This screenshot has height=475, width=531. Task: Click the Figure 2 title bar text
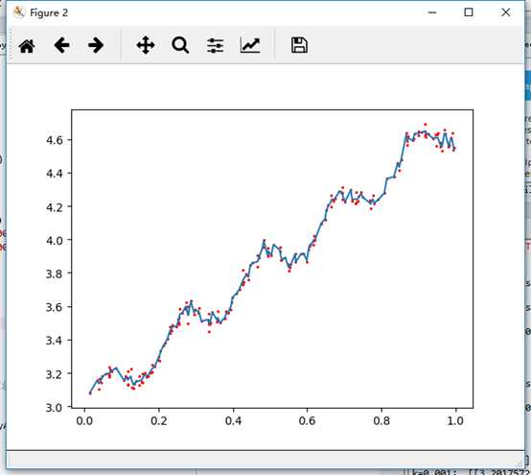pos(49,12)
